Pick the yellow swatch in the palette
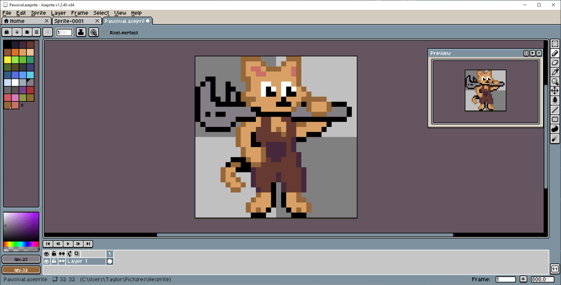The width and height of the screenshot is (561, 285). 7,60
